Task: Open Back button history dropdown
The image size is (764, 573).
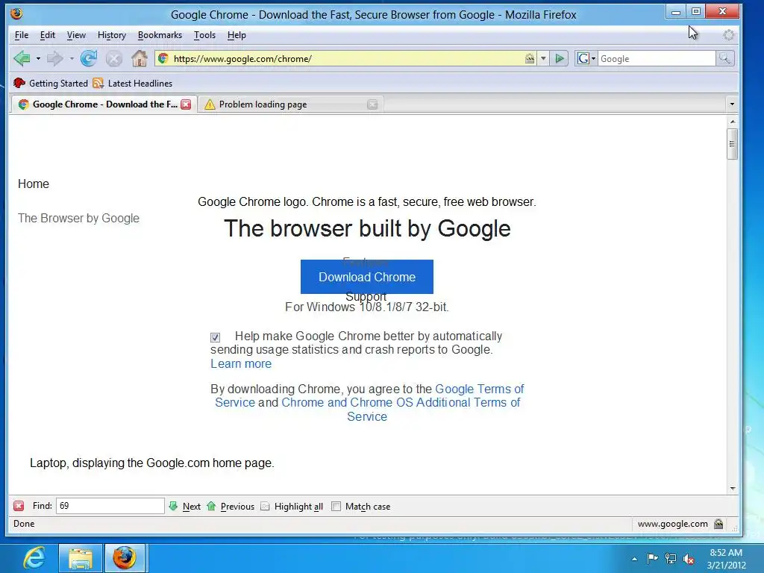Action: point(38,58)
